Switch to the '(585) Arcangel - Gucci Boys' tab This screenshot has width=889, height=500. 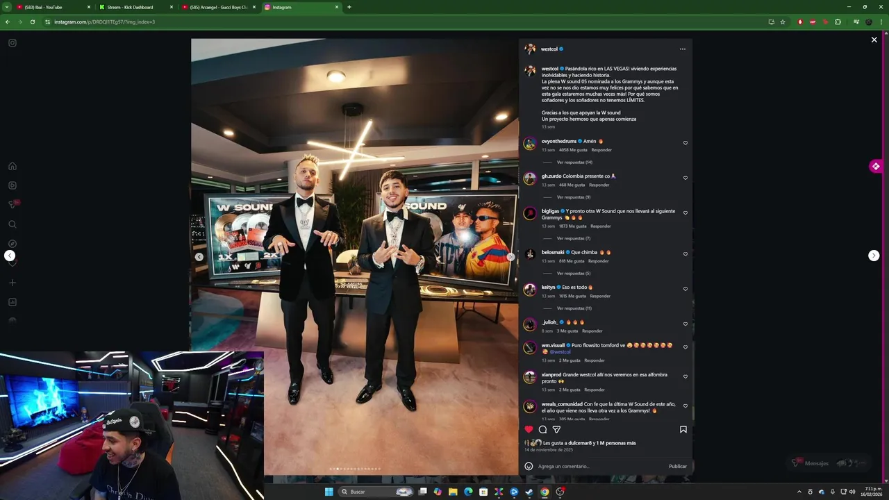219,7
